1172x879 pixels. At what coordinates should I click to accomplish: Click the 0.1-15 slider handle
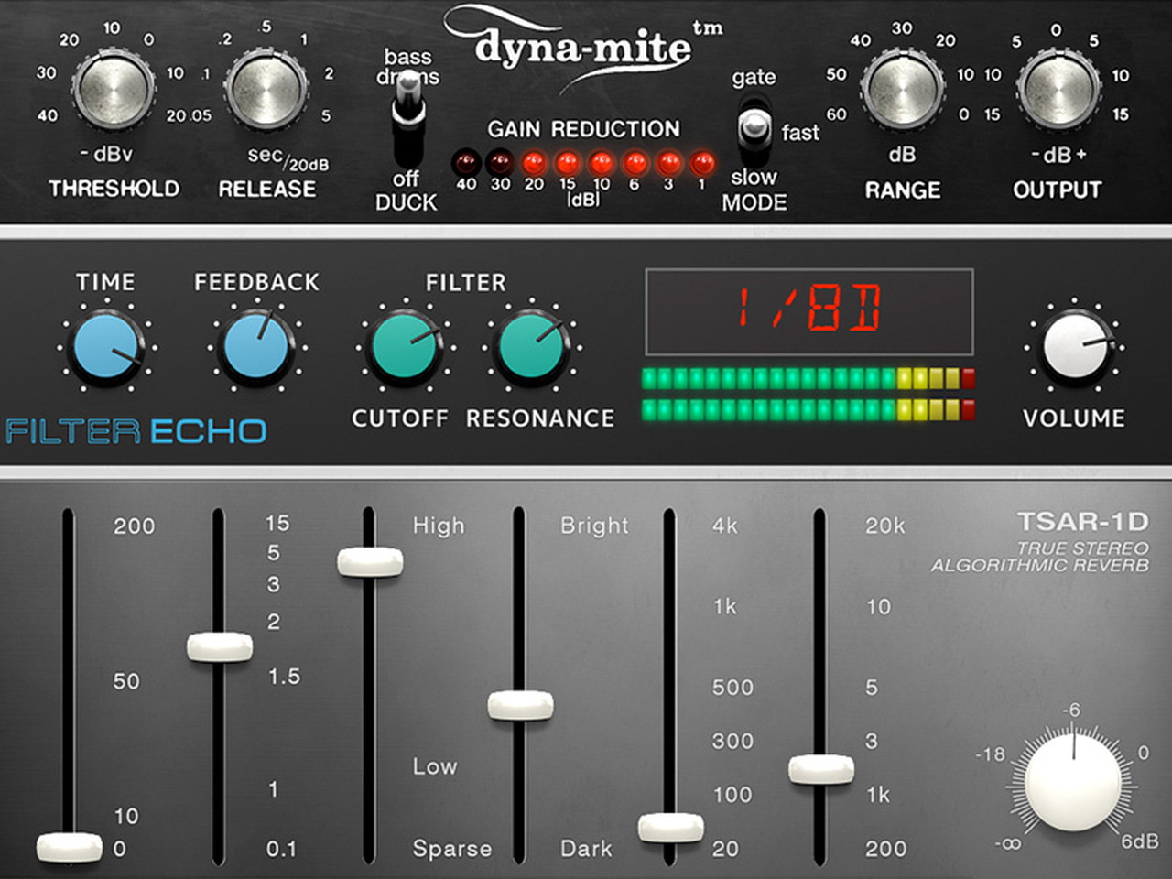tap(220, 646)
